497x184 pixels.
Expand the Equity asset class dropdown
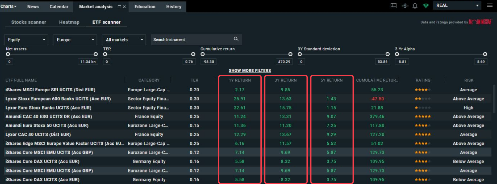[x=26, y=40]
